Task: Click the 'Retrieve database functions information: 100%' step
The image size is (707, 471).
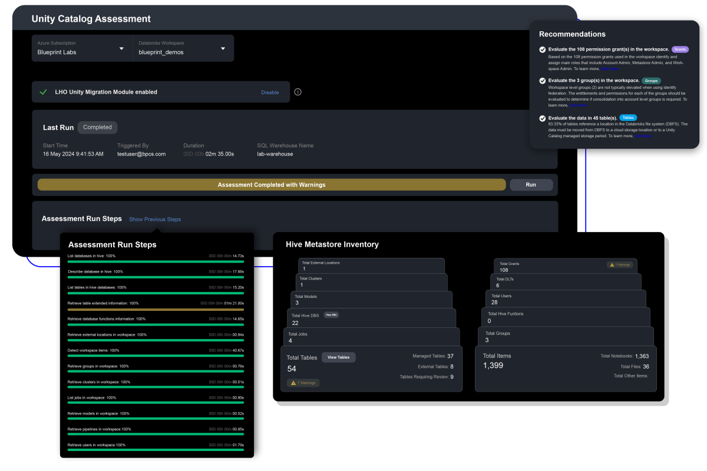Action: pyautogui.click(x=107, y=319)
